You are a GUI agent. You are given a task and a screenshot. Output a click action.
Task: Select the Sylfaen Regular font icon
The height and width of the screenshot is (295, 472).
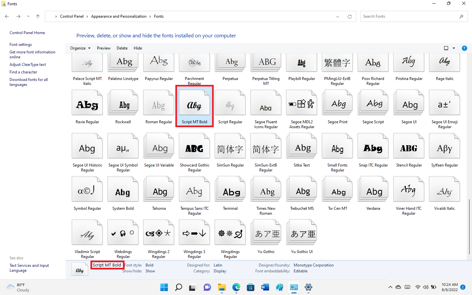[x=444, y=146]
